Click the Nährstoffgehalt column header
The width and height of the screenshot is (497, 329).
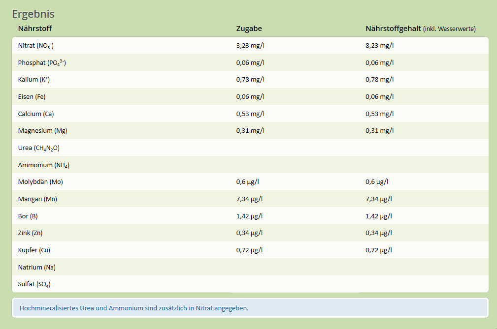(x=393, y=29)
